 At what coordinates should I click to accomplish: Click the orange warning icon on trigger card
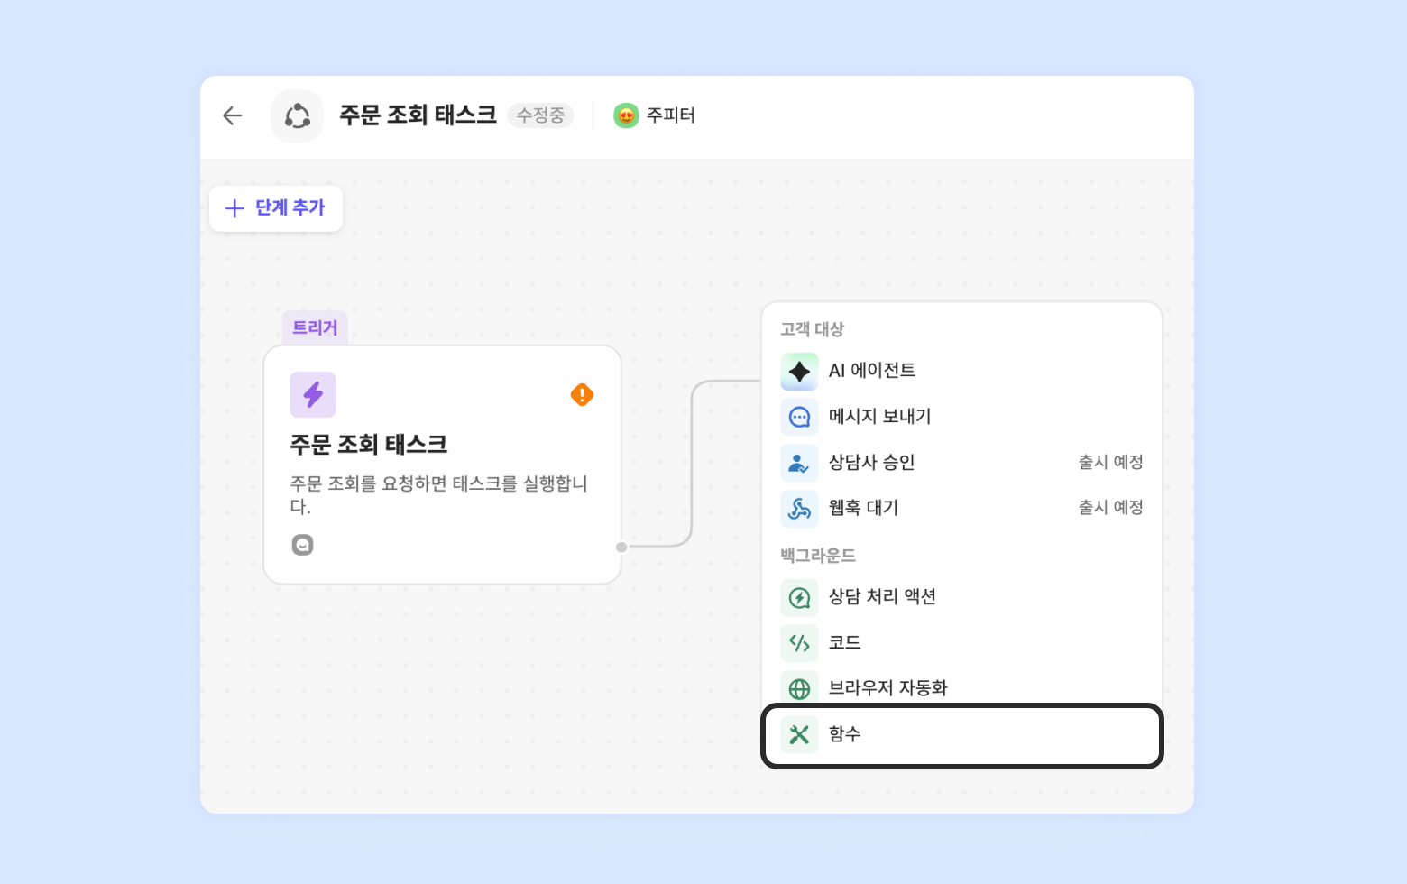coord(582,394)
